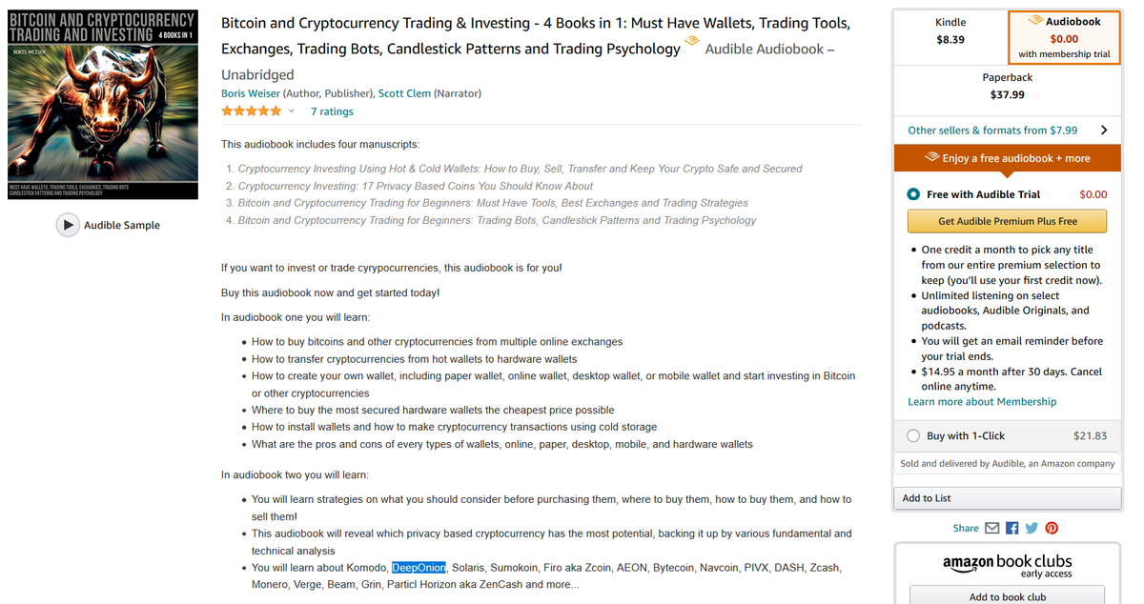Open the Add to List dropdown
Image resolution: width=1144 pixels, height=604 pixels.
1007,498
